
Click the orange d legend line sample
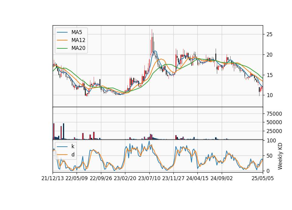(62, 155)
